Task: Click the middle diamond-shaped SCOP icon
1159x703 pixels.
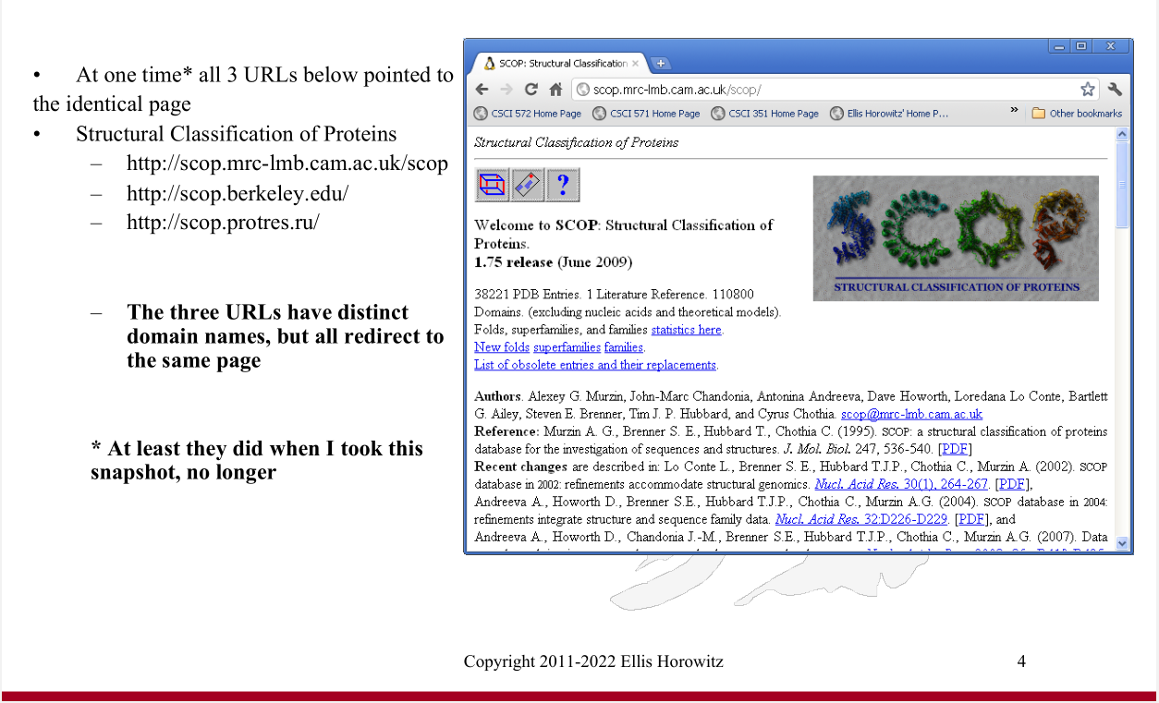Action: point(527,186)
